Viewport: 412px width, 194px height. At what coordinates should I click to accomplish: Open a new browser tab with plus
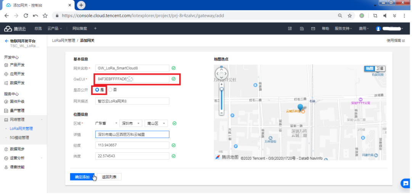[81, 5]
